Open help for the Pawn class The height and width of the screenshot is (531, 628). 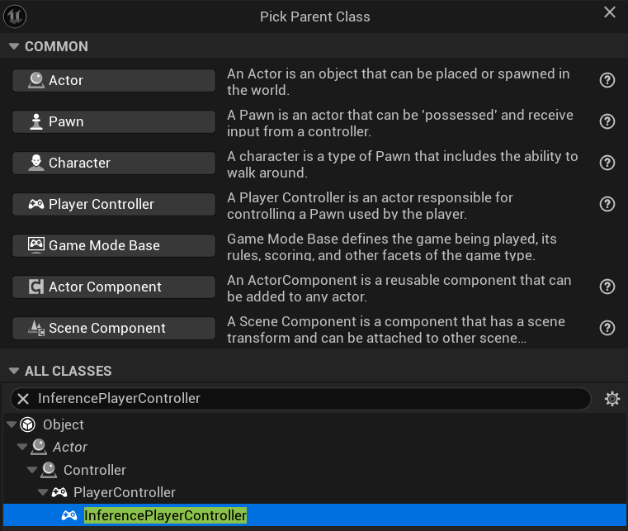tap(607, 121)
